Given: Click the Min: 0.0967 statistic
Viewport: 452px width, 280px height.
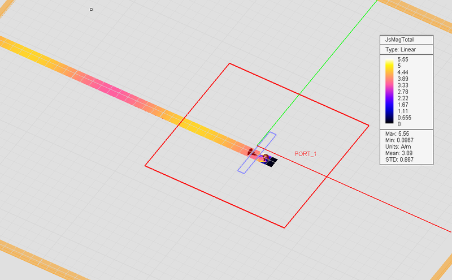Looking at the screenshot, I should [x=399, y=140].
